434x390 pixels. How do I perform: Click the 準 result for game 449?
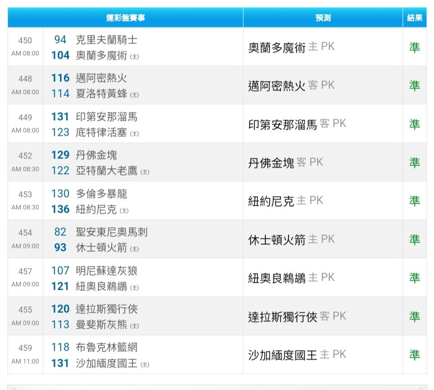pos(415,124)
